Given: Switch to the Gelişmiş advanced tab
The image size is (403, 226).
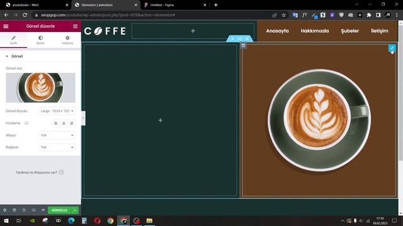Looking at the screenshot, I should 67,40.
